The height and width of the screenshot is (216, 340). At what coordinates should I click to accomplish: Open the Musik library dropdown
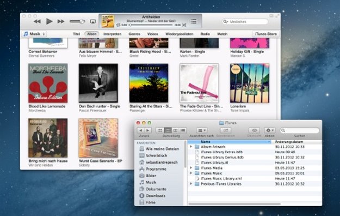[34, 34]
